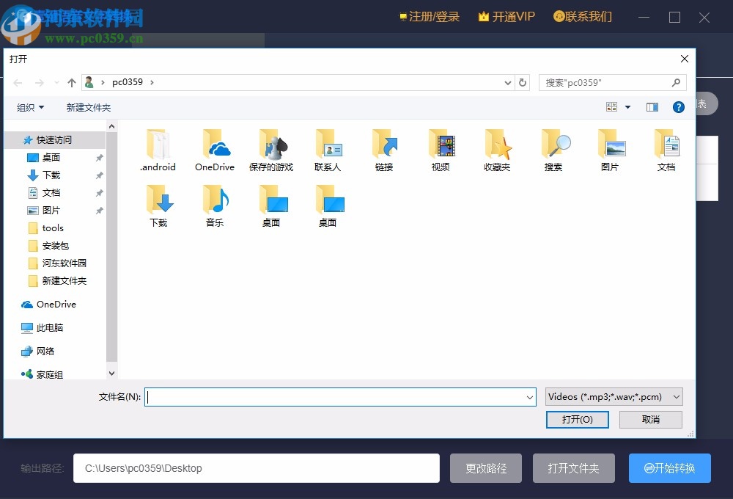
Task: Click 注册/登录 in the main window
Action: pyautogui.click(x=430, y=17)
